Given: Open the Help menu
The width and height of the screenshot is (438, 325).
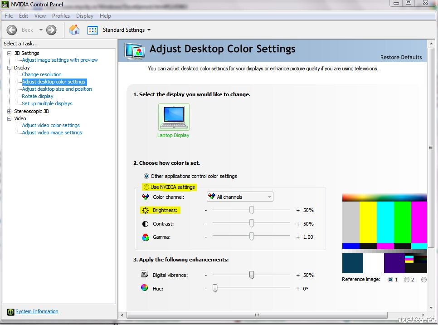Looking at the screenshot, I should (x=105, y=16).
